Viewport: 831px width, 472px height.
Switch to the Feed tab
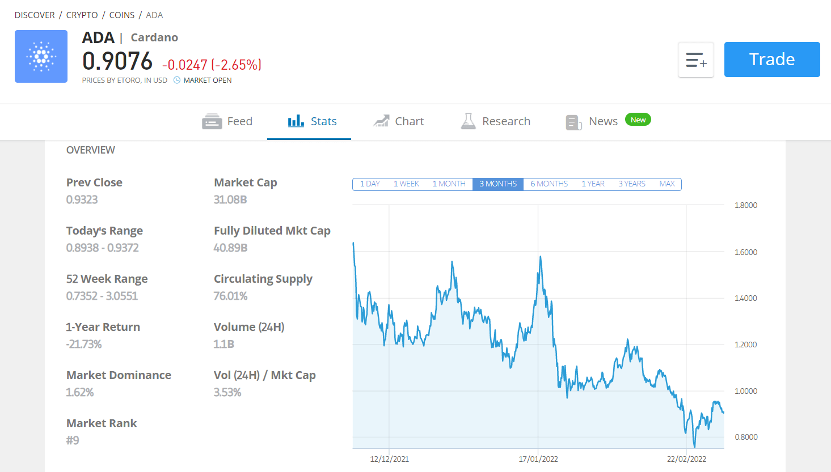227,121
